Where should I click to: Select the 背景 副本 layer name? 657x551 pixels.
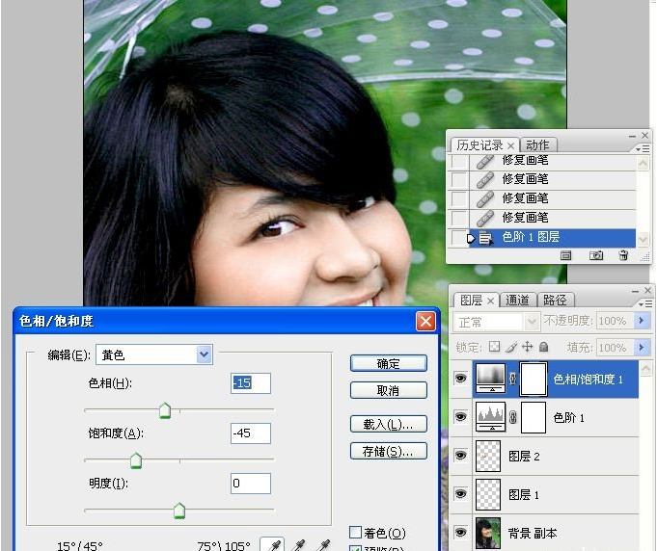pyautogui.click(x=533, y=533)
